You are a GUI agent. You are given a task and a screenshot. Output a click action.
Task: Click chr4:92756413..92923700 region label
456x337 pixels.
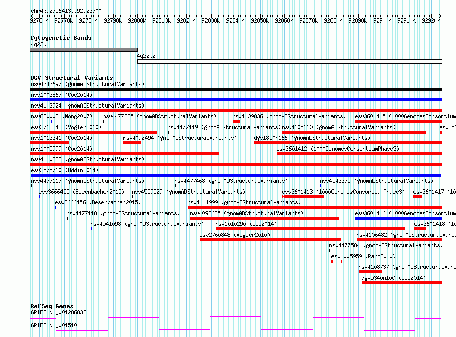point(66,11)
